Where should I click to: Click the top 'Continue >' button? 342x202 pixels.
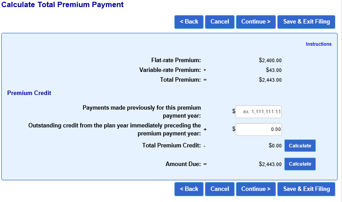(x=256, y=22)
